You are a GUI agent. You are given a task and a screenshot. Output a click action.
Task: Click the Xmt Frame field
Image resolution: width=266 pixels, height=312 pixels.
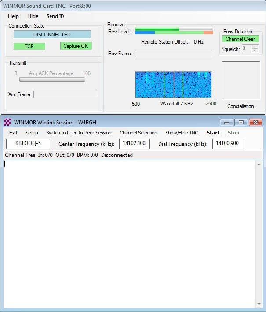point(65,94)
